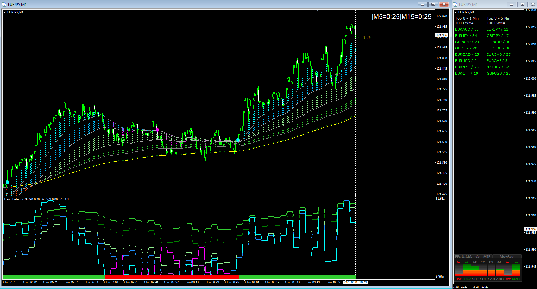Open the Top 8 link for 5 Min
Screen dimensions: 537x289
tap(492, 18)
